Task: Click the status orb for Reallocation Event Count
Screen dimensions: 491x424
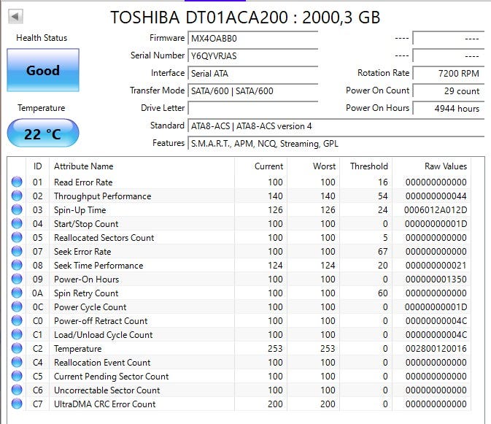Action: (17, 362)
